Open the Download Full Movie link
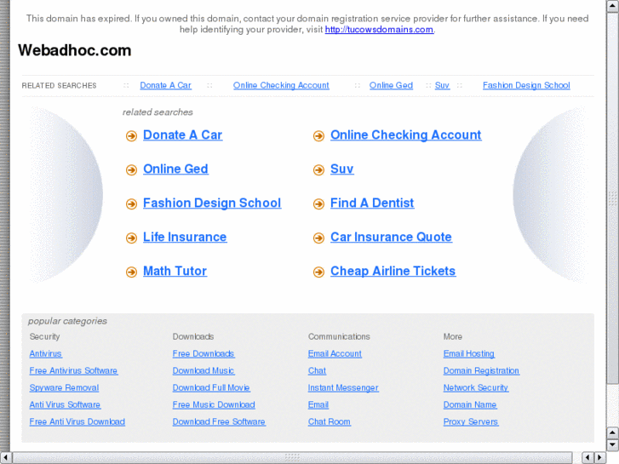The image size is (619, 464). coord(211,387)
